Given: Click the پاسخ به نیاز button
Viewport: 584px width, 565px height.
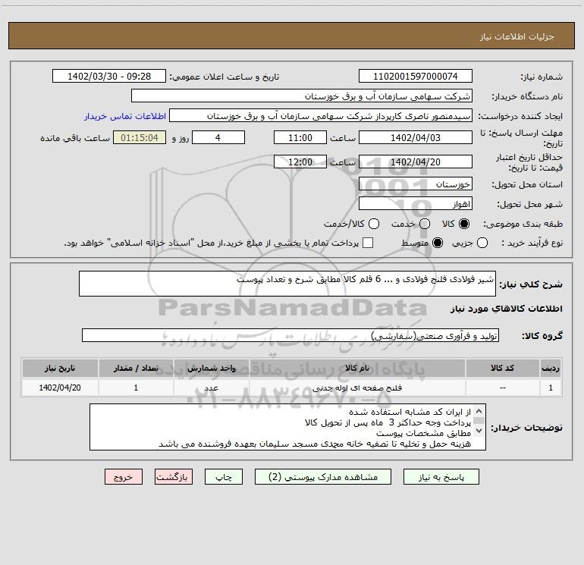Looking at the screenshot, I should tap(441, 477).
